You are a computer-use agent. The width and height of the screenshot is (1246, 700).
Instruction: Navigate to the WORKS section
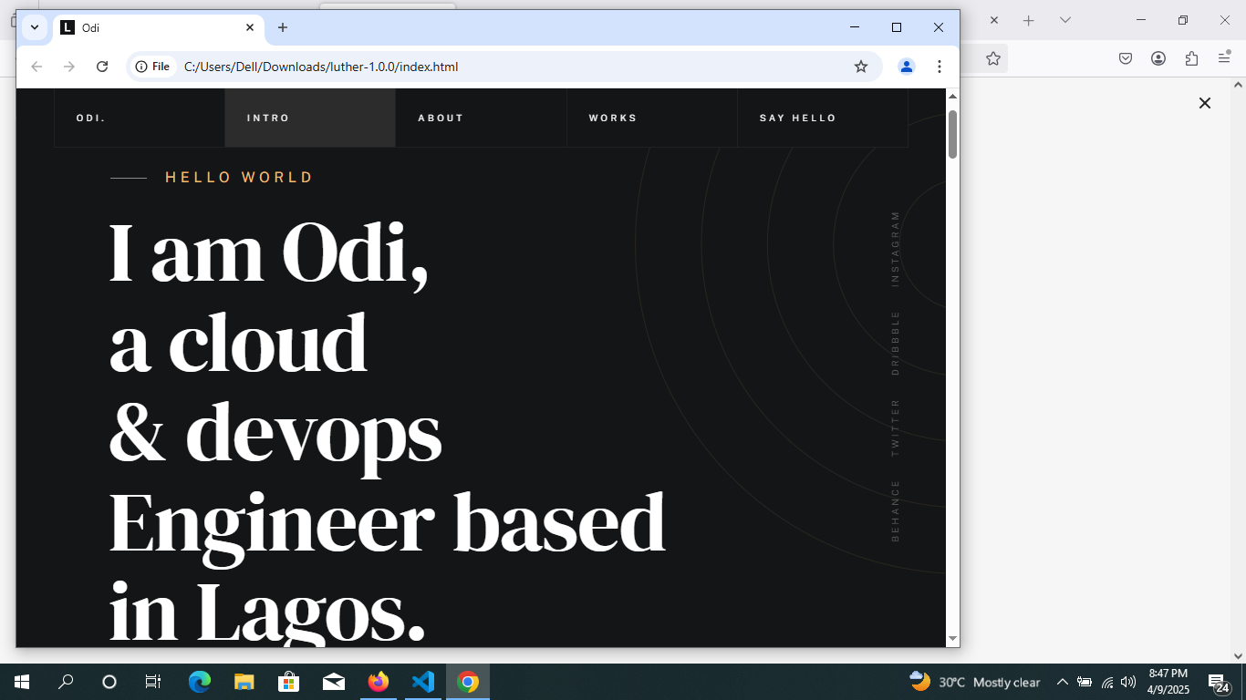click(x=652, y=118)
